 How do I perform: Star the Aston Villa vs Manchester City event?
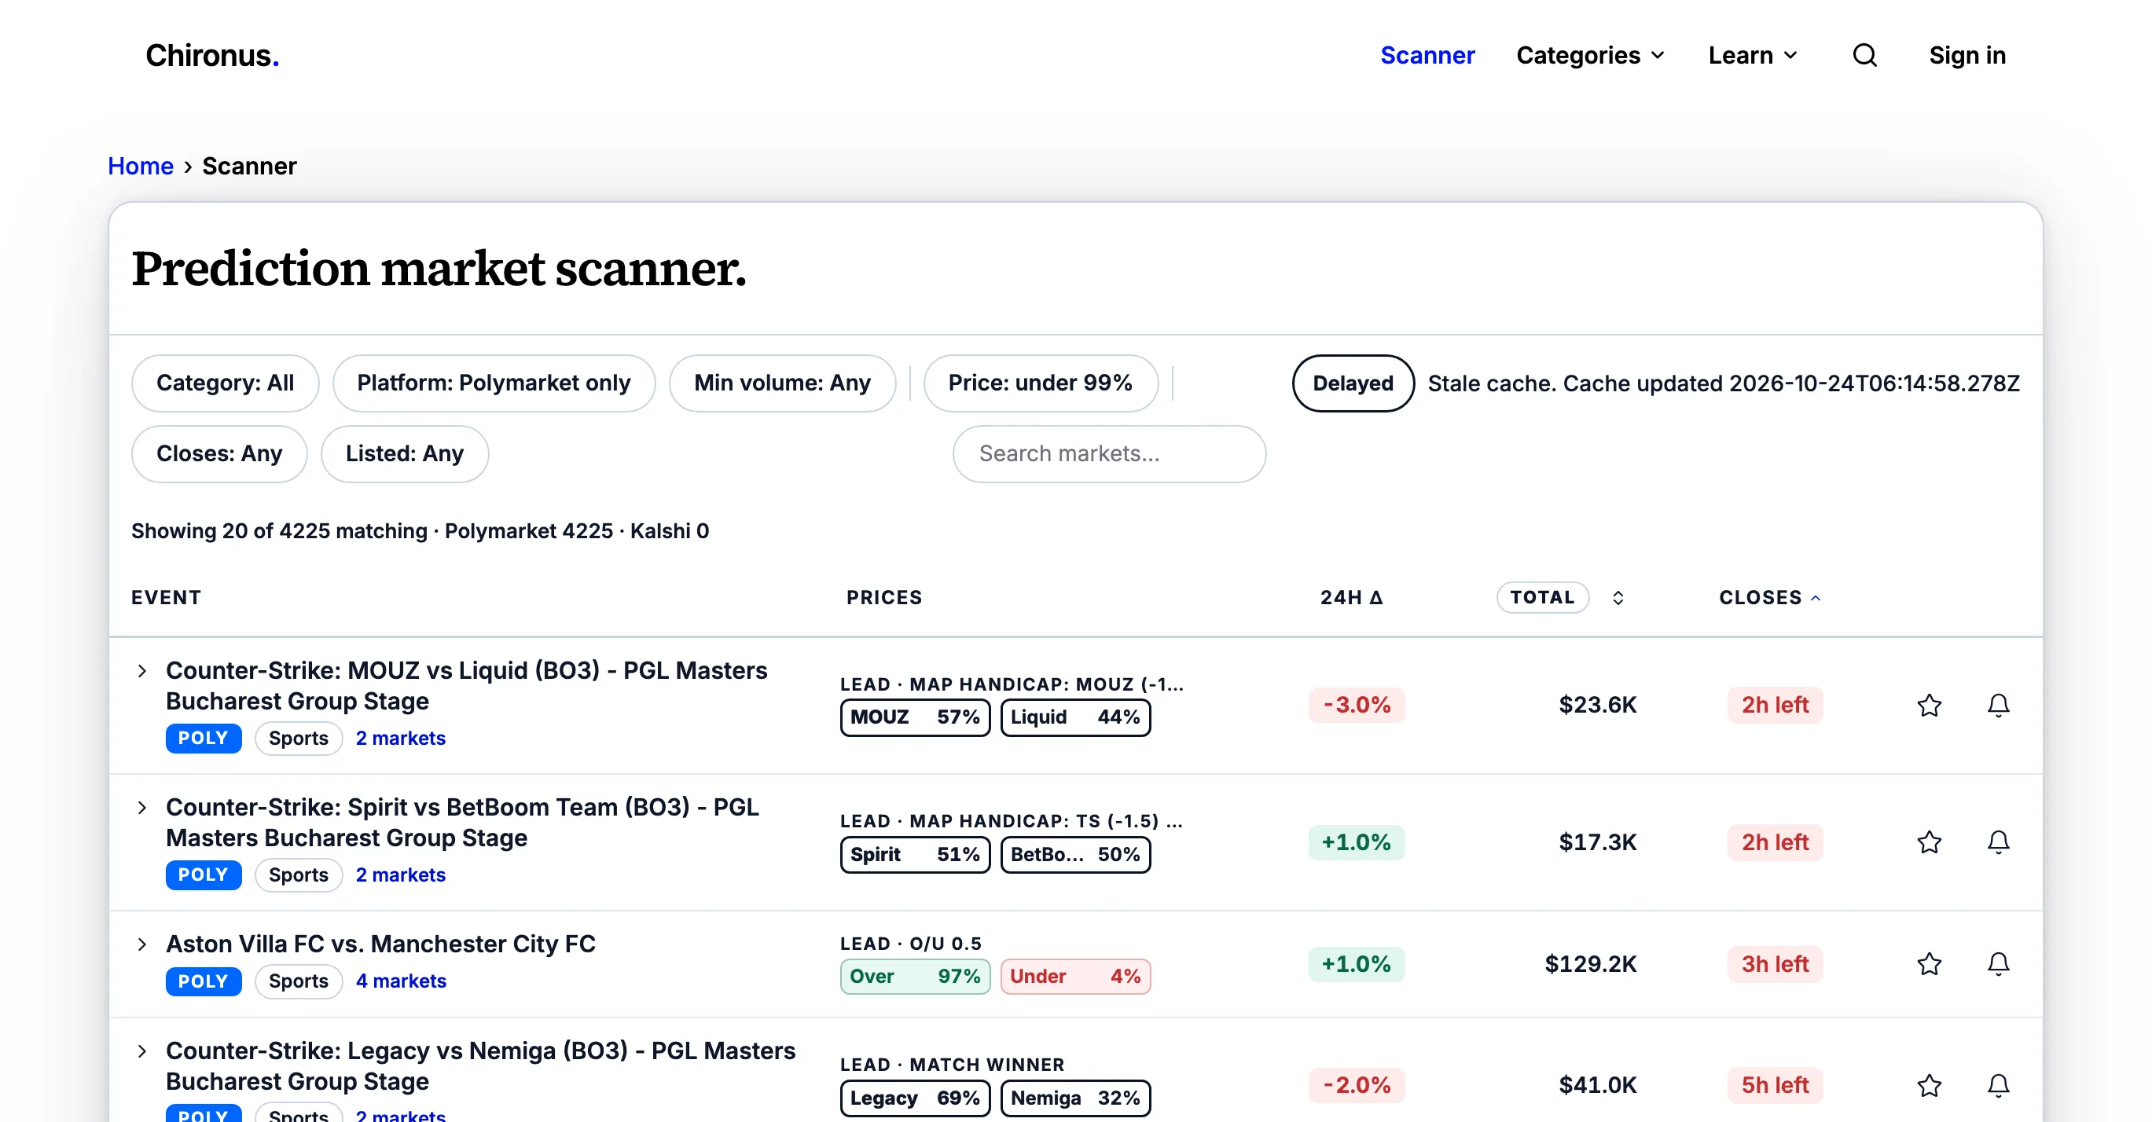[1929, 964]
